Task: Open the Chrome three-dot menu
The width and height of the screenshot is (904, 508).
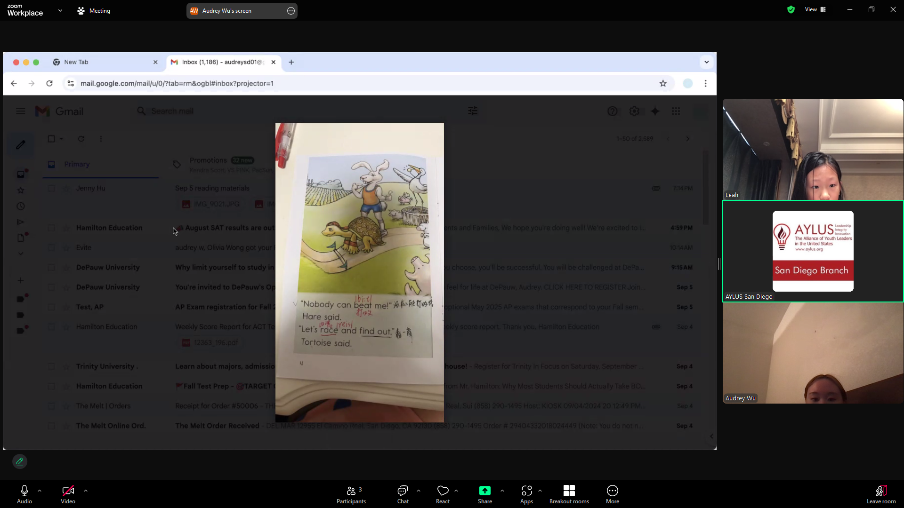Action: tap(705, 83)
